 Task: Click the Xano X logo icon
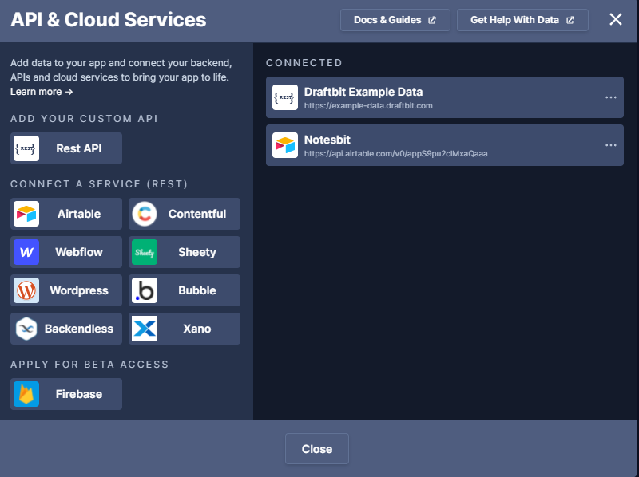(145, 329)
